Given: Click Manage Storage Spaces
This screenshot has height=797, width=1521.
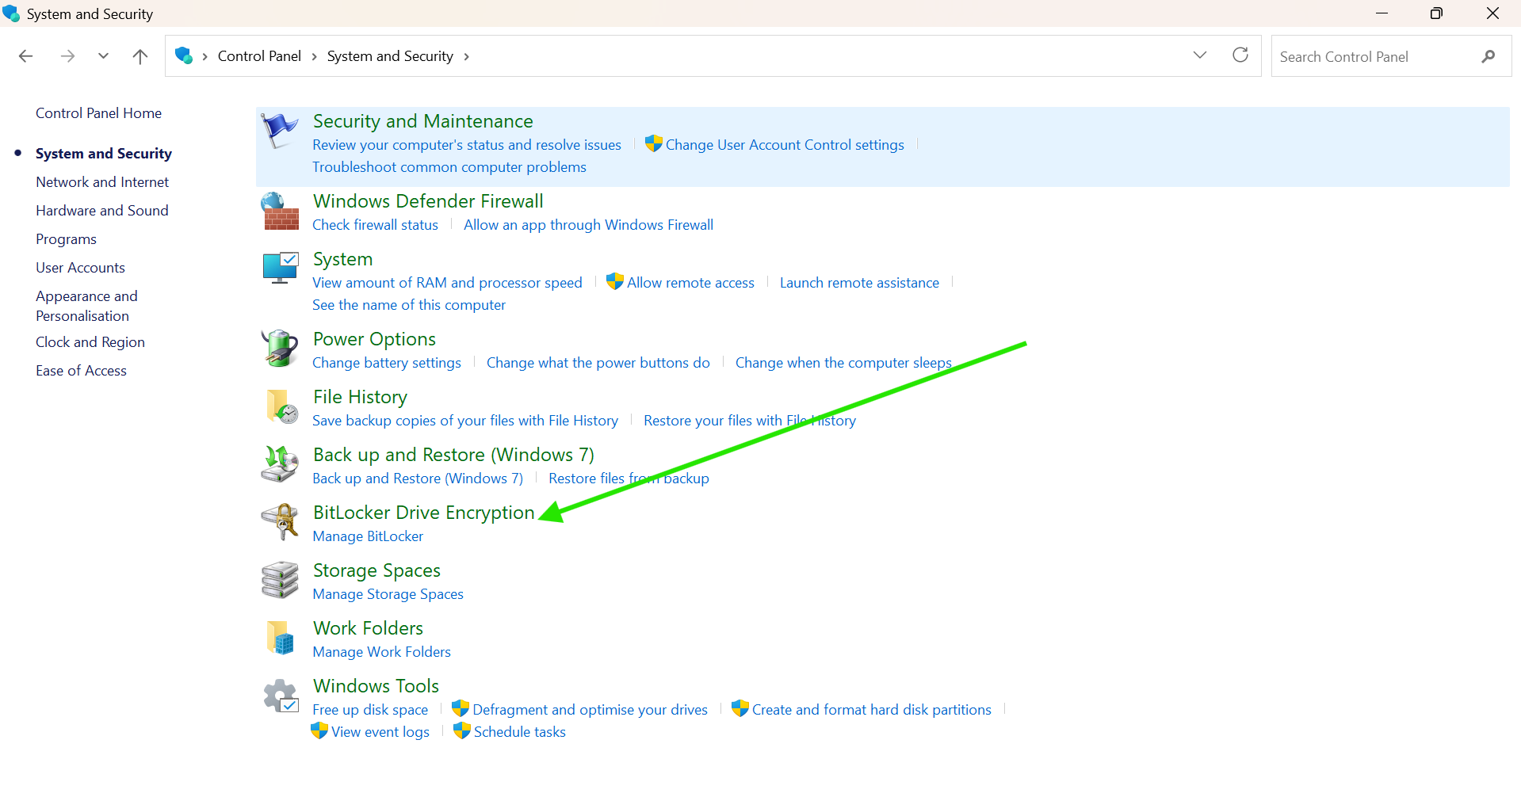Looking at the screenshot, I should [x=388, y=594].
